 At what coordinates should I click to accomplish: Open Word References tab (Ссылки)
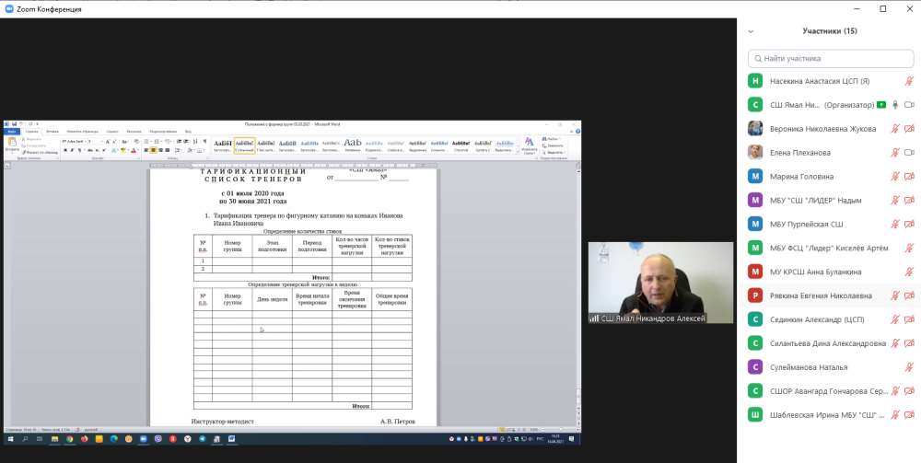(112, 132)
